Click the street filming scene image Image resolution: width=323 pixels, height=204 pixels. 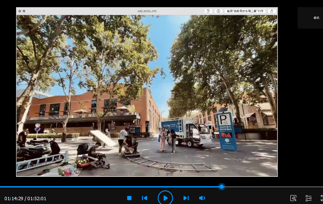(147, 95)
